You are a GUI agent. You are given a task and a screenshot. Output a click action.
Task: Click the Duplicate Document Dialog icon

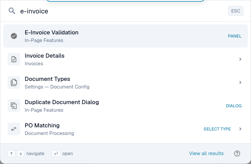pos(14,106)
